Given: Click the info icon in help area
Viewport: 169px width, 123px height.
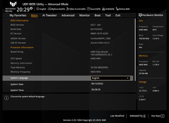Looking at the screenshot, I should pyautogui.click(x=6, y=98).
